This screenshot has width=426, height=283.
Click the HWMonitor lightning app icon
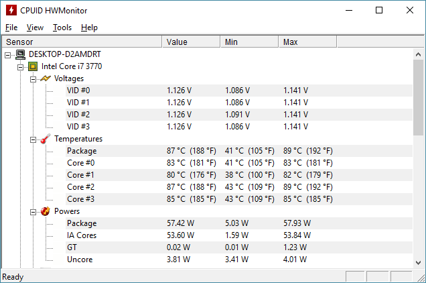tap(11, 10)
